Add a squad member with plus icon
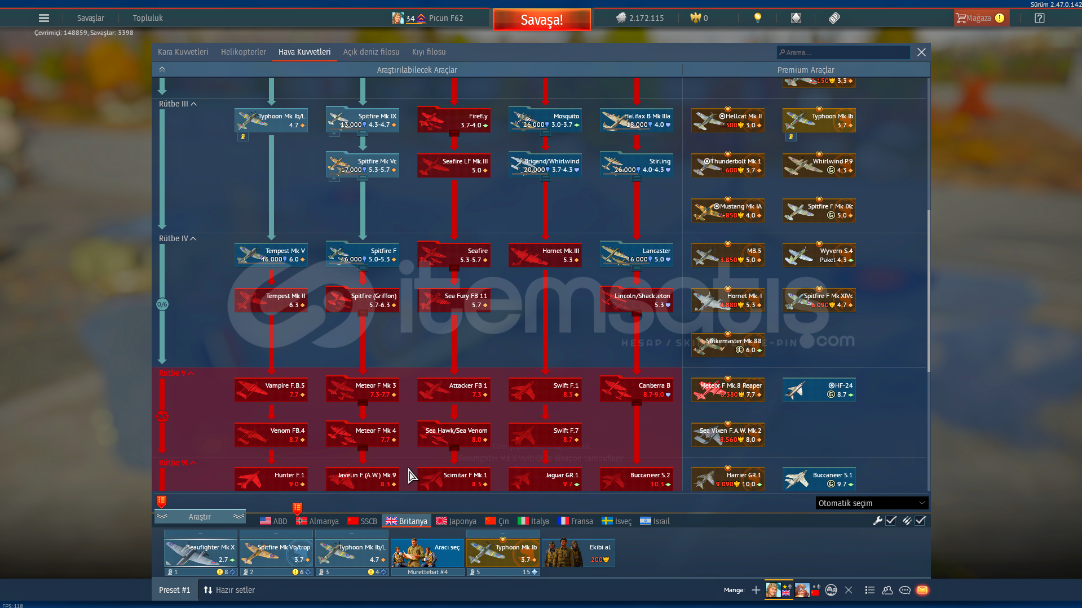 point(756,590)
